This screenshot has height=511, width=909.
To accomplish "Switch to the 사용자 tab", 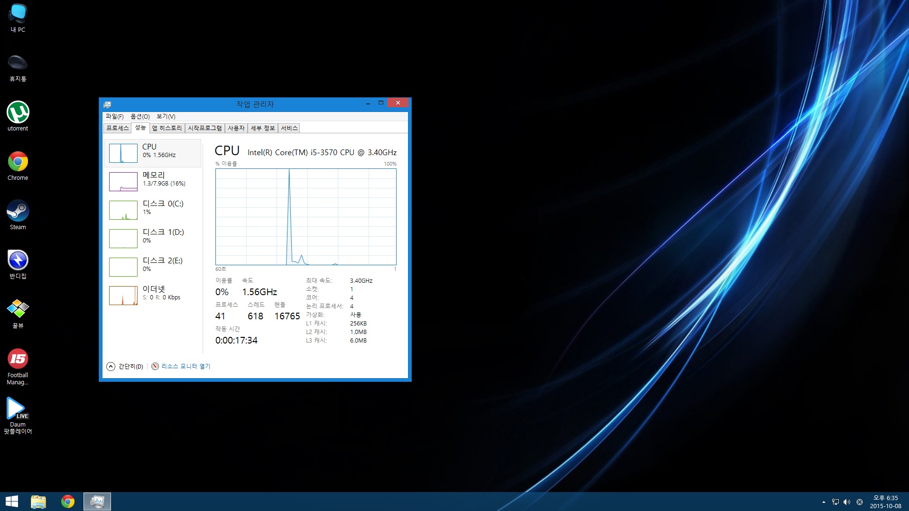I will (236, 128).
